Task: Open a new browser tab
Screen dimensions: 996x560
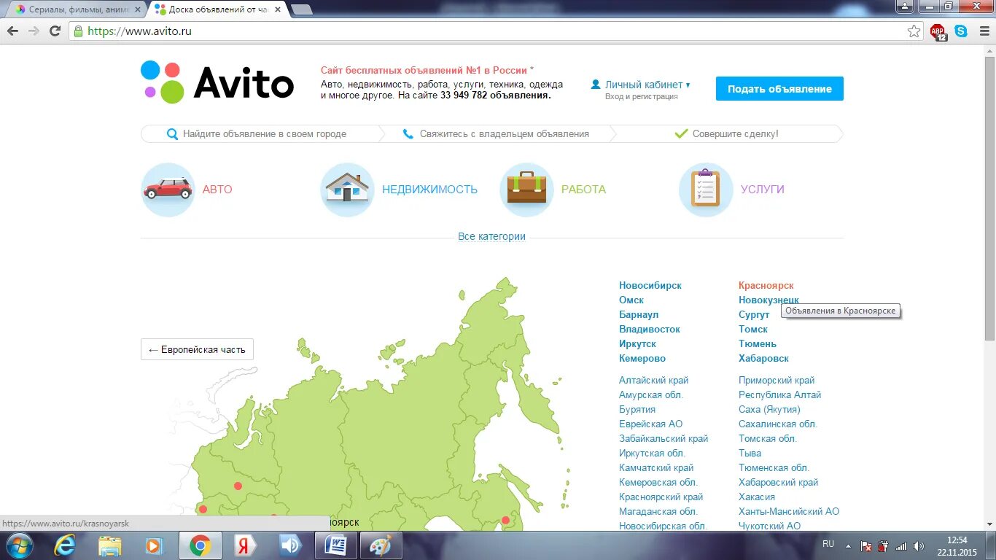Action: (x=301, y=9)
